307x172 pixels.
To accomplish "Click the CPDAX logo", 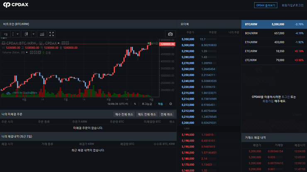I will pos(16,5).
